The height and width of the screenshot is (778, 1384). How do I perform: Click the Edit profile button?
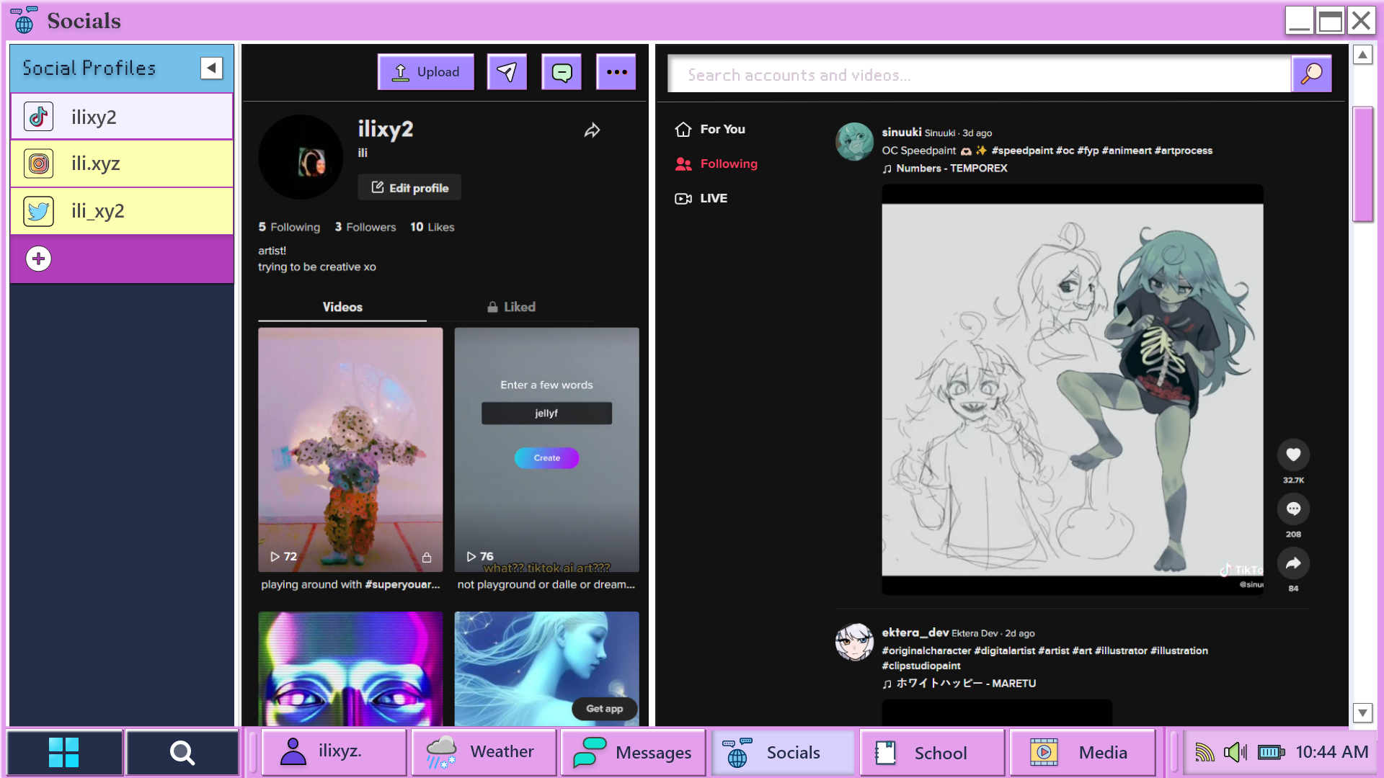pos(409,187)
